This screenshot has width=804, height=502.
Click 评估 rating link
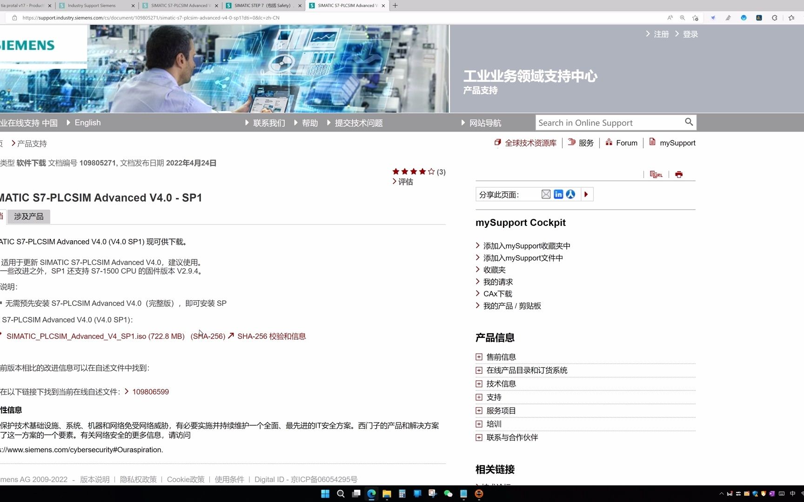coord(405,182)
